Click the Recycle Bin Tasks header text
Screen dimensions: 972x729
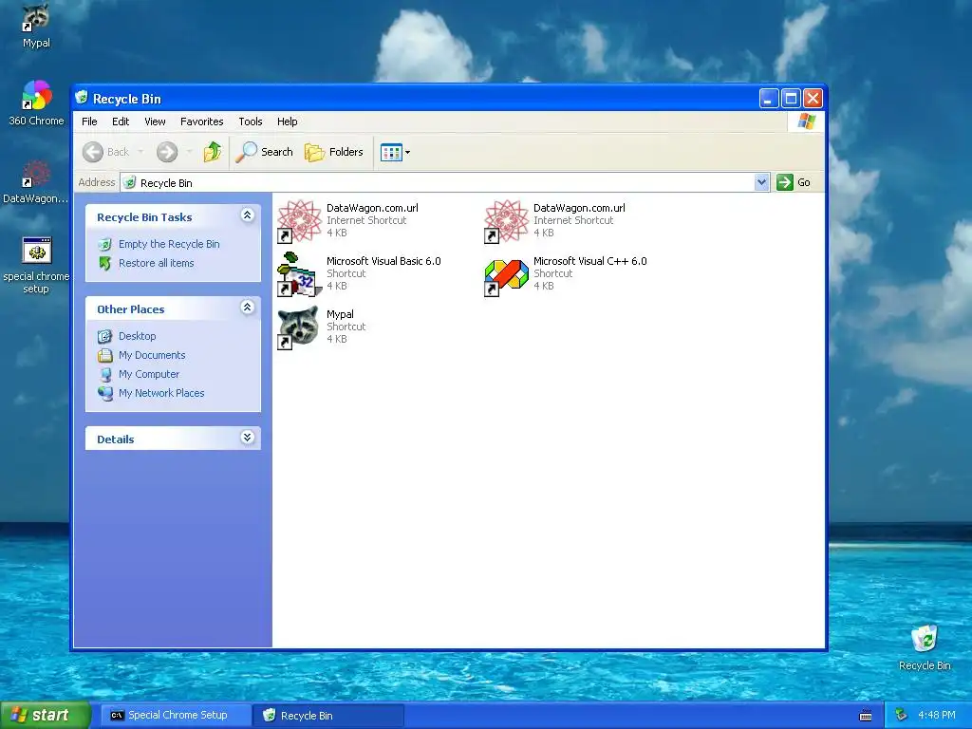144,217
